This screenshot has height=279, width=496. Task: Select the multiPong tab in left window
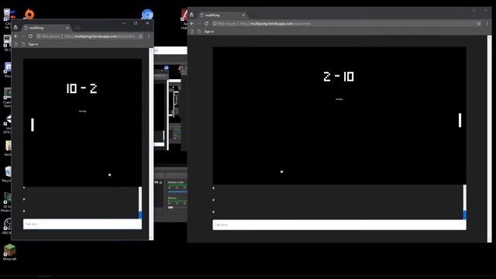click(46, 28)
